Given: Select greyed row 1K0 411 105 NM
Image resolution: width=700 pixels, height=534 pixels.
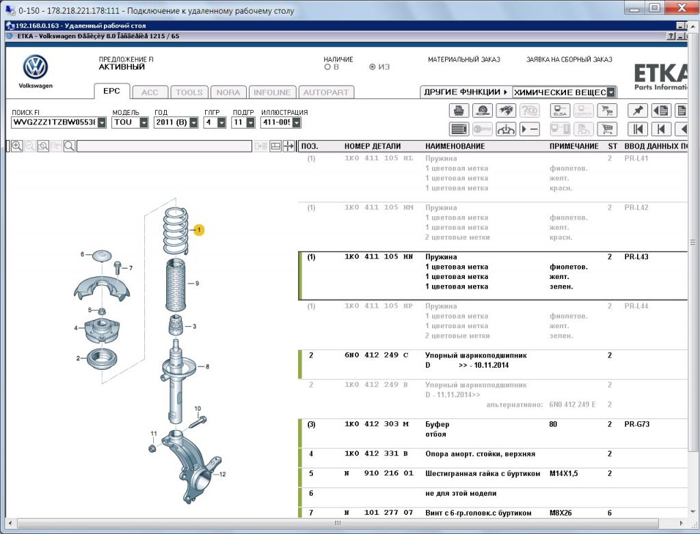Looking at the screenshot, I should pos(493,227).
